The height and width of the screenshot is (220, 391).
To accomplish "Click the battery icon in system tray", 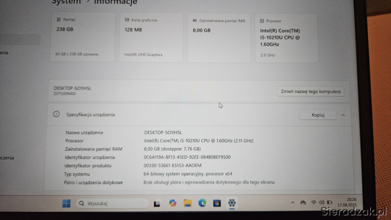I will click(329, 202).
